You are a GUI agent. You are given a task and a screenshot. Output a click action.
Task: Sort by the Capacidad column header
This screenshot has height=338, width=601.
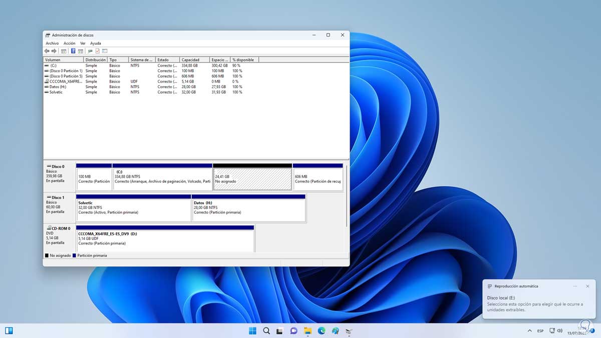190,60
